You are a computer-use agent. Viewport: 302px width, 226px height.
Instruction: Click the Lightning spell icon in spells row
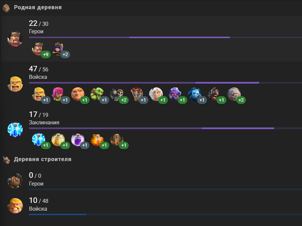[38, 140]
